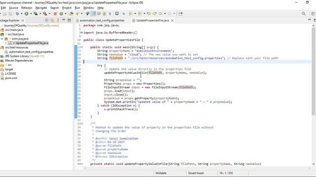Minimize the Package Explorer panel

pos(64,20)
